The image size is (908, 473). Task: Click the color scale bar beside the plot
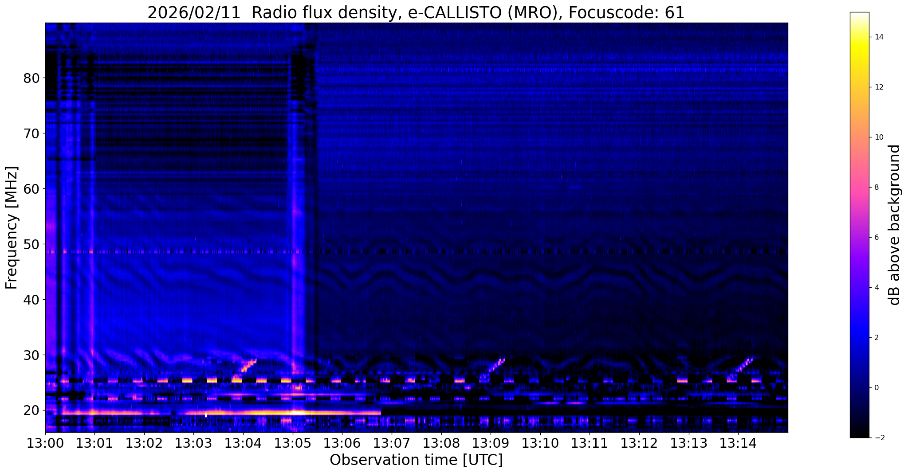coord(859,225)
